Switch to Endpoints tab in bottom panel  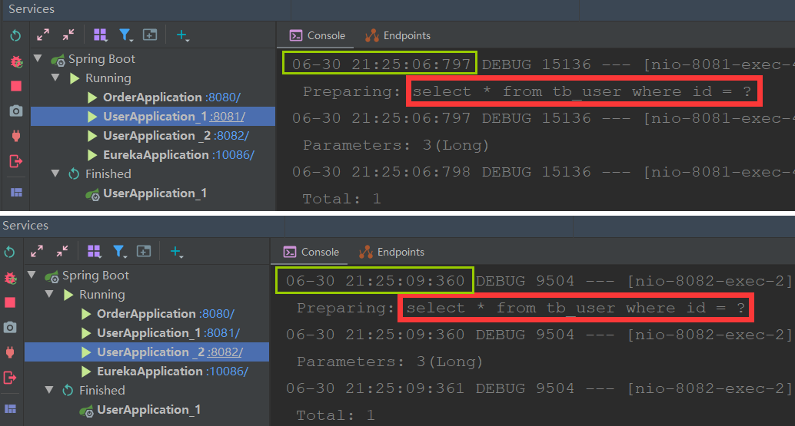click(392, 252)
